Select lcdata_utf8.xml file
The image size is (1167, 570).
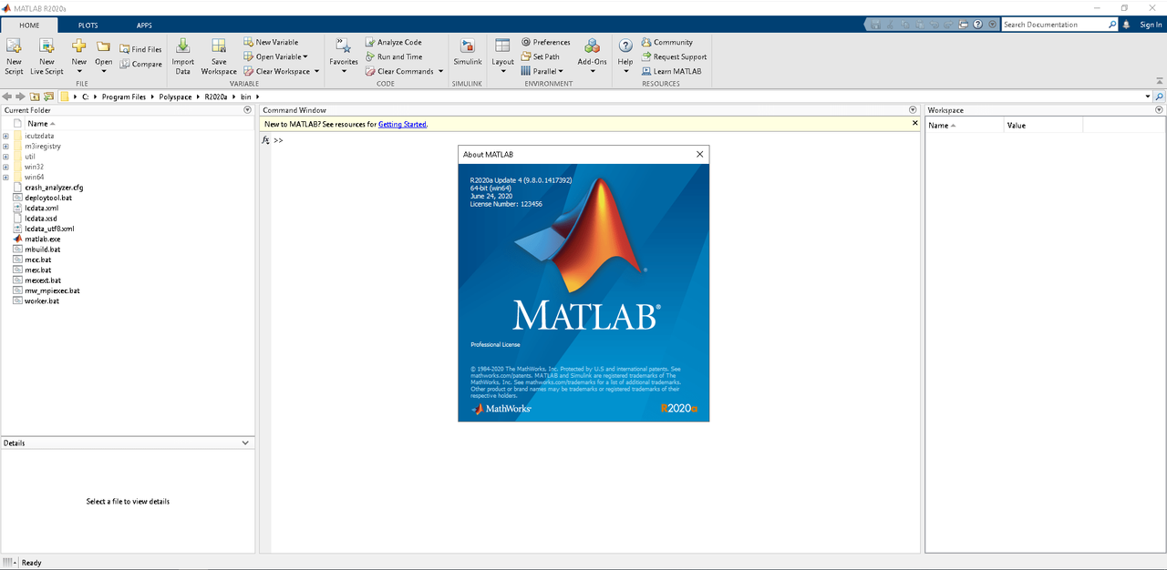coord(49,229)
